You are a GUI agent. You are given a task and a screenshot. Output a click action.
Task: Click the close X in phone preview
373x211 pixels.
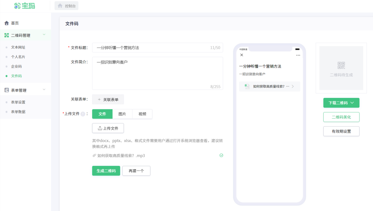pyautogui.click(x=242, y=55)
